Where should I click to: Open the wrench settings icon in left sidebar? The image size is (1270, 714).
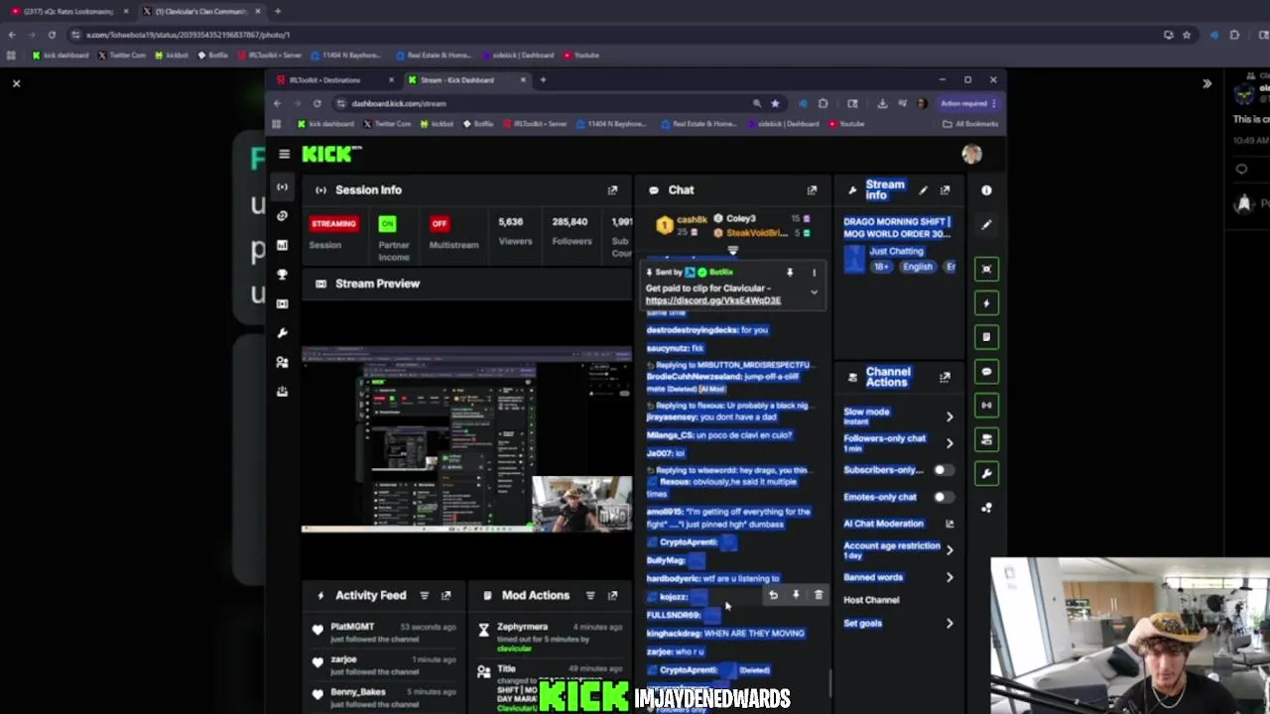point(282,333)
